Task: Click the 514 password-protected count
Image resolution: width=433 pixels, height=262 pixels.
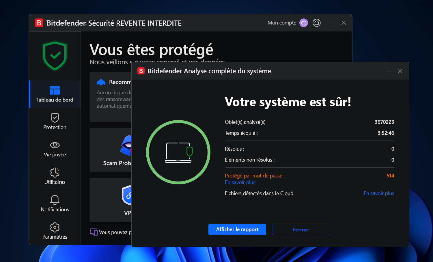Action: (390, 176)
